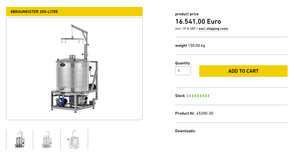The width and height of the screenshot is (294, 153).
Task: Click the weight 150,00 kg text
Action: tap(190, 46)
